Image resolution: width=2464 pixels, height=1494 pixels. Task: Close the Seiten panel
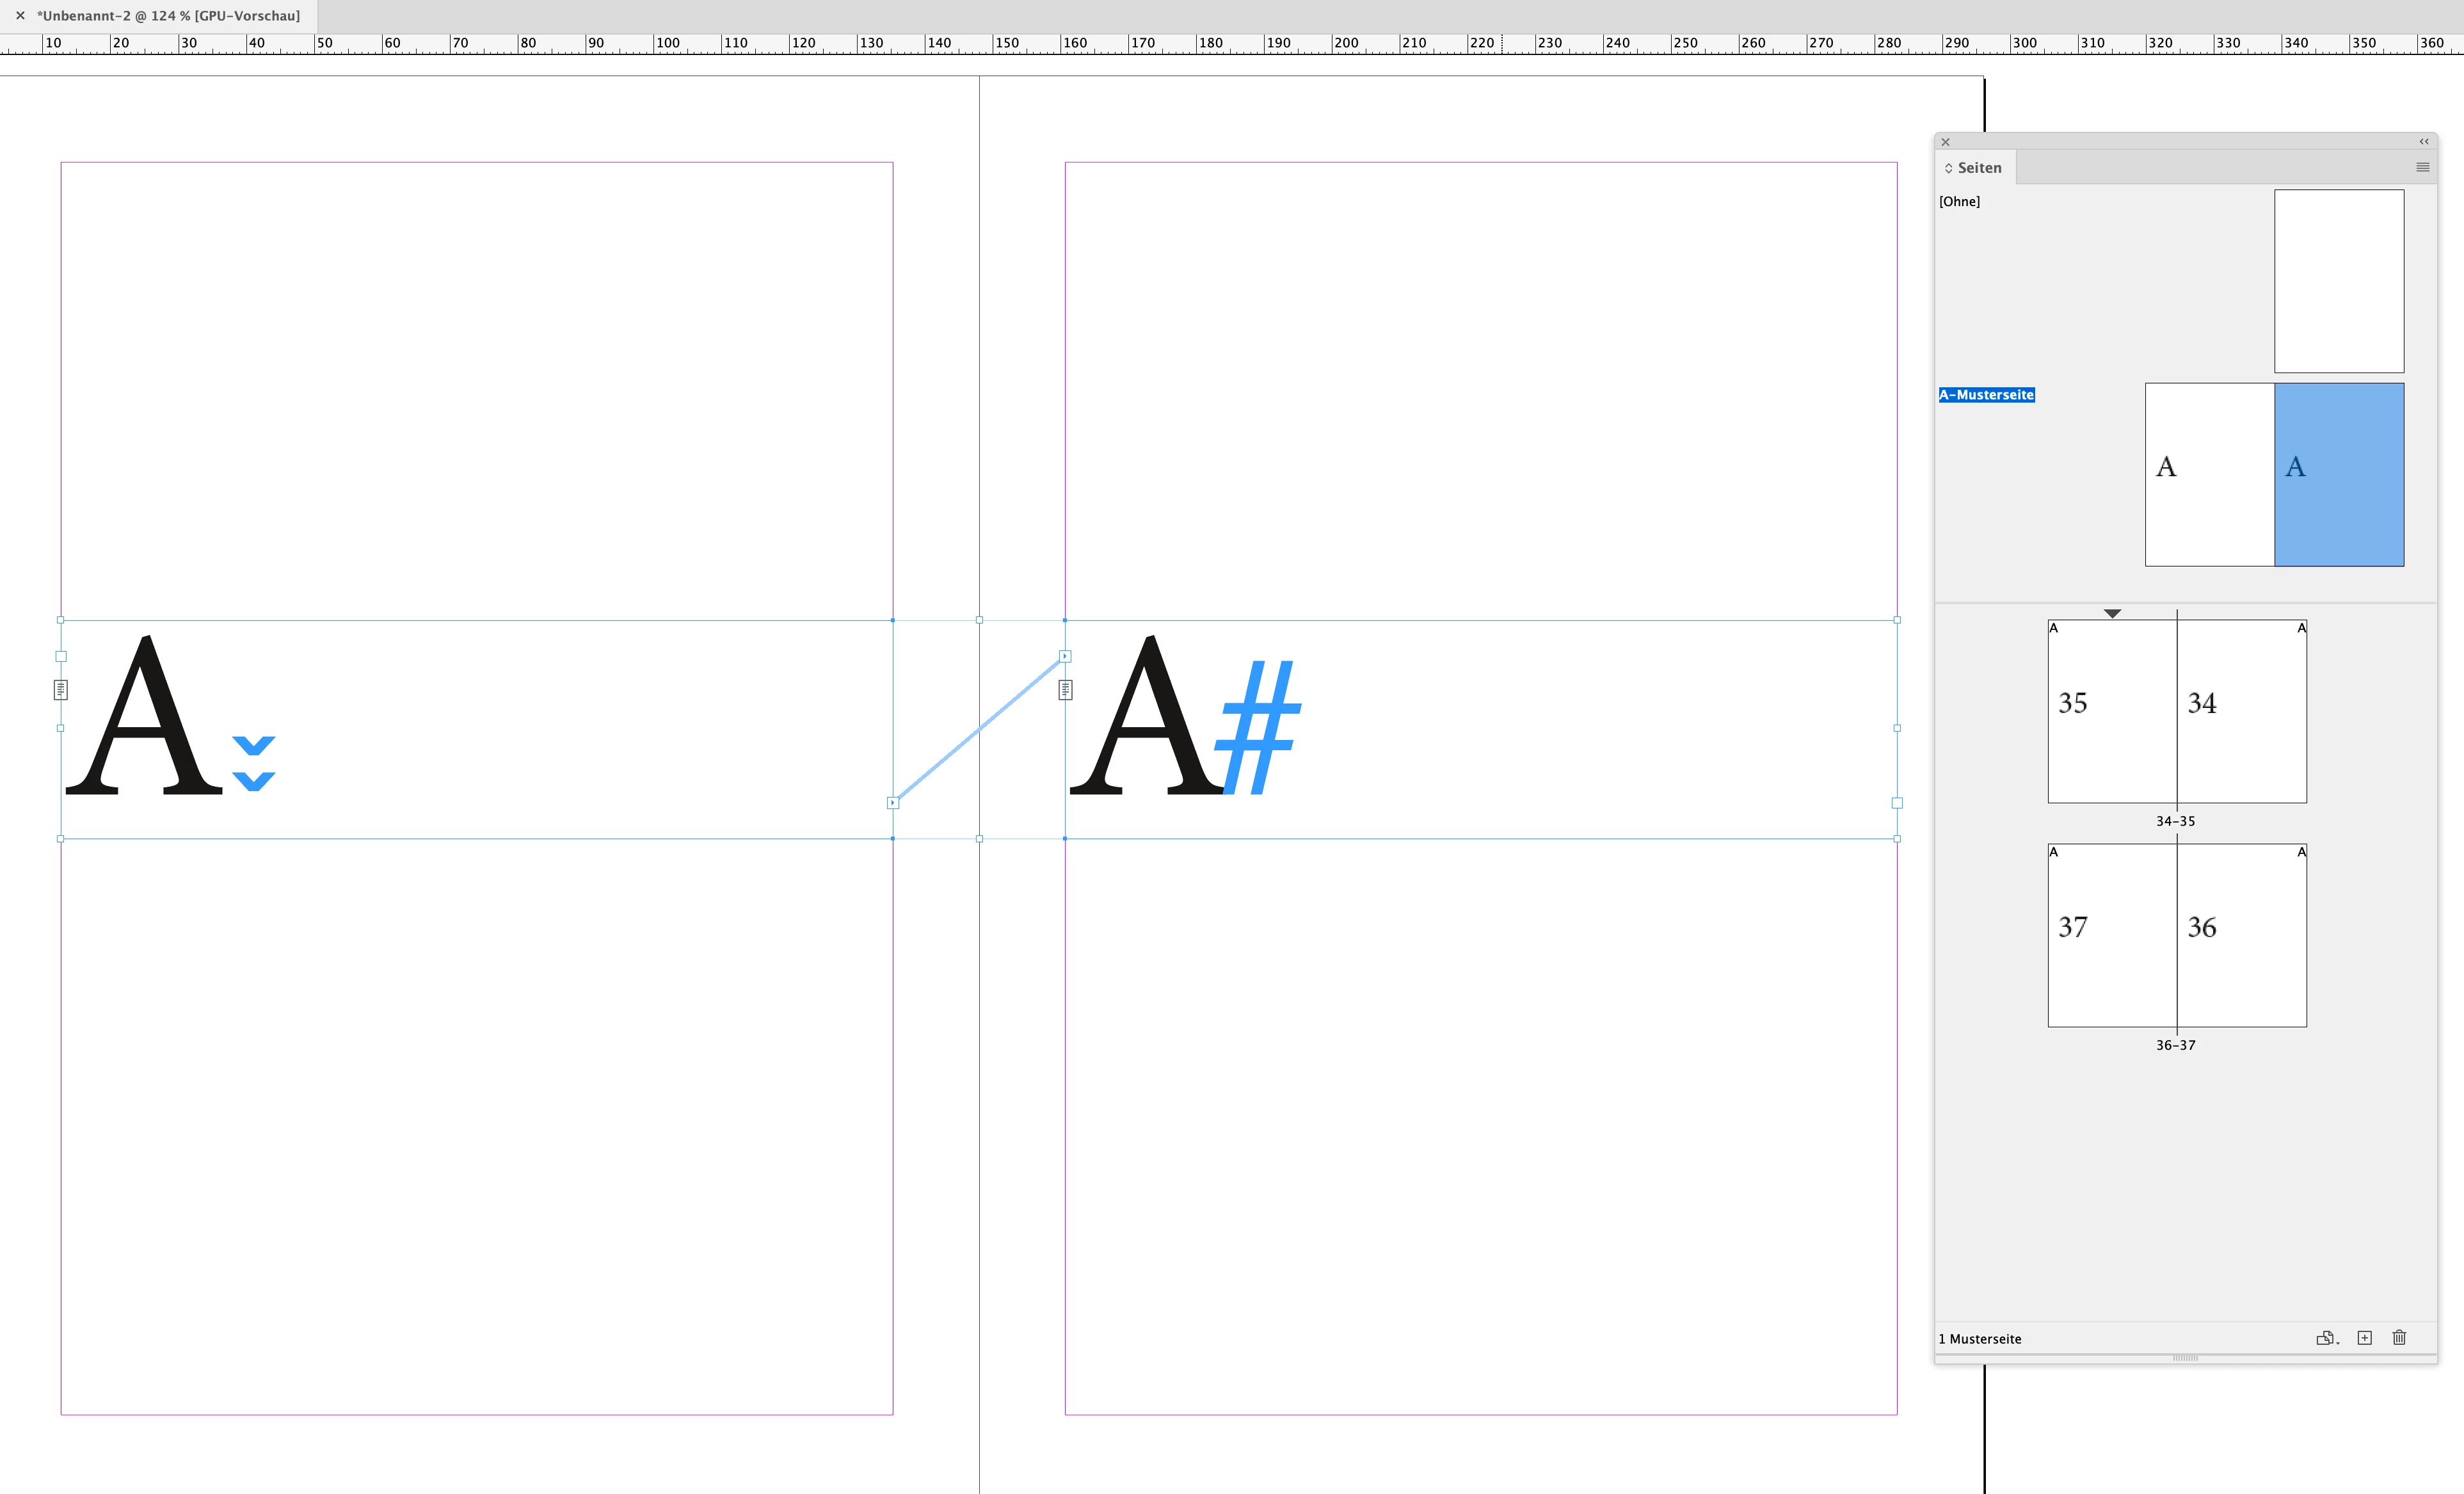[x=1946, y=142]
